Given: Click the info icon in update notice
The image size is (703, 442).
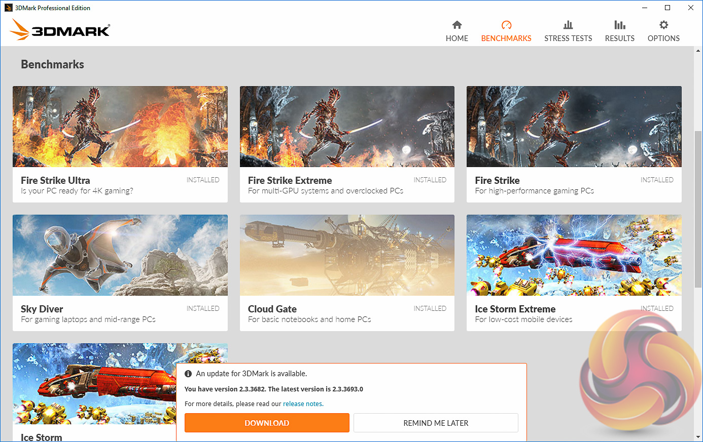Looking at the screenshot, I should coord(188,374).
